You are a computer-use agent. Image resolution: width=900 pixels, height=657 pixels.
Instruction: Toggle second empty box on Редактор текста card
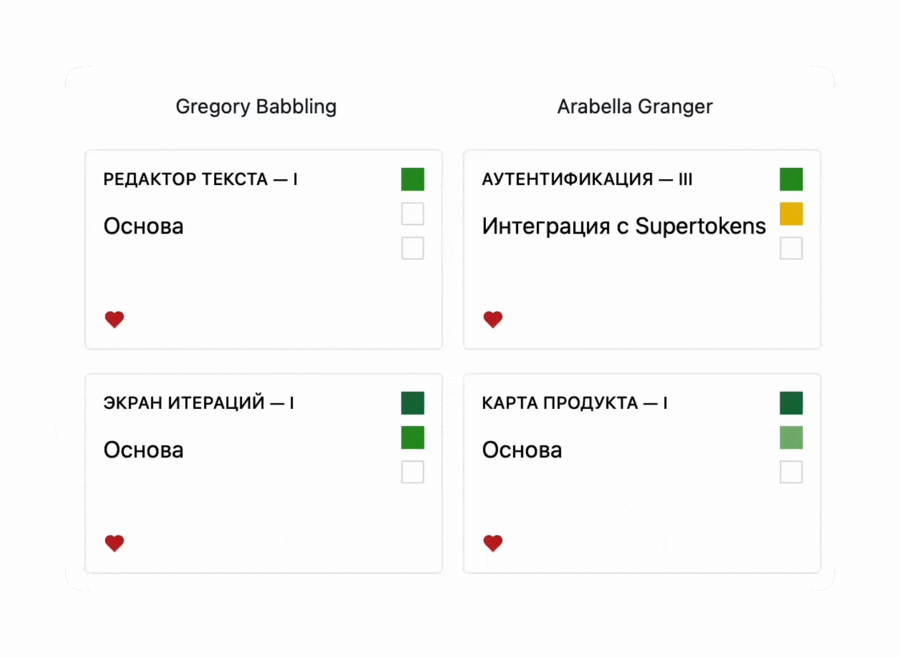[412, 214]
